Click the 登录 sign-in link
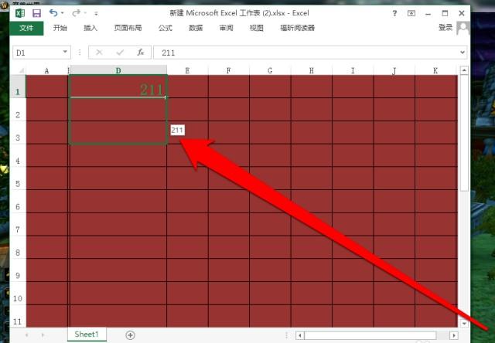 coord(445,28)
